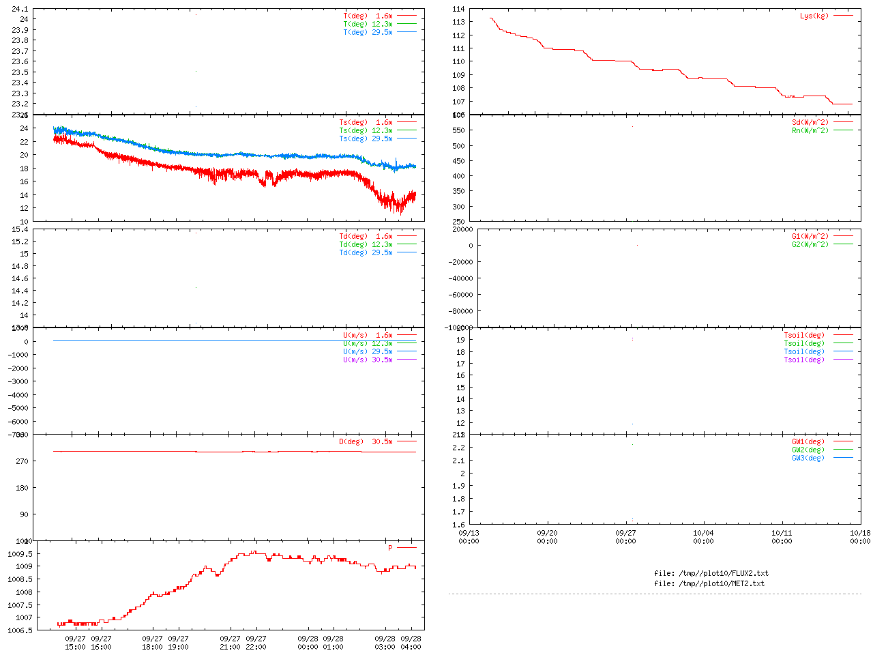
Task: Select the 'Ts(deg) 29.5m' legend entry
Action: click(366, 139)
